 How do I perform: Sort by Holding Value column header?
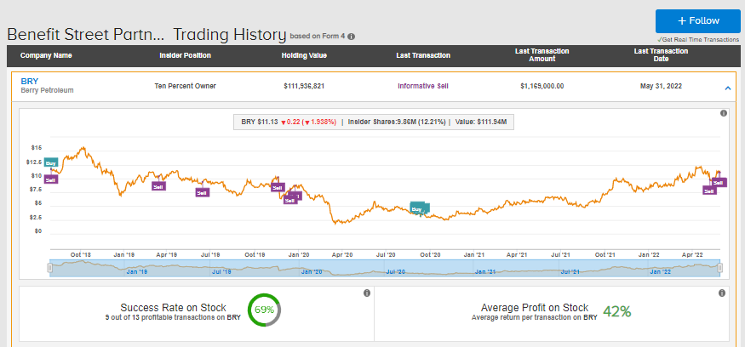tap(304, 55)
